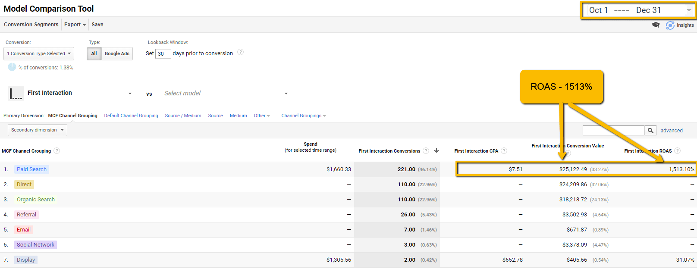697x269 pixels.
Task: Click Paid Search ROAS 1,513.10%
Action: [x=681, y=169]
